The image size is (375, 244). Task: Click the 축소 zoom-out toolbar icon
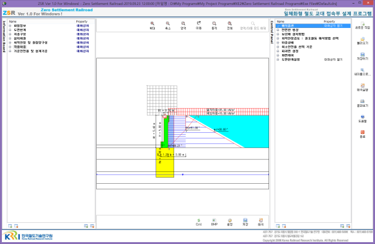tap(168, 24)
